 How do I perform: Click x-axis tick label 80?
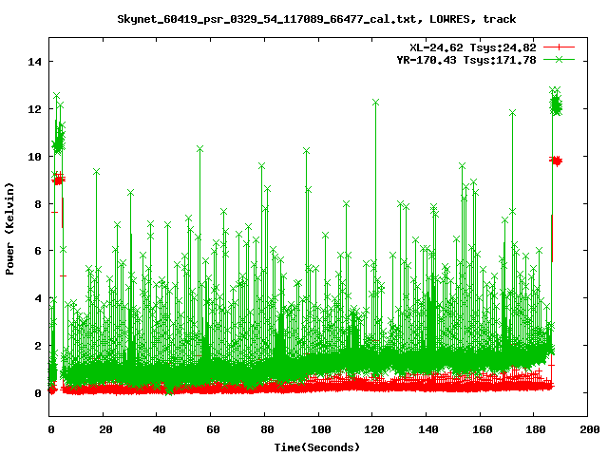(267, 429)
